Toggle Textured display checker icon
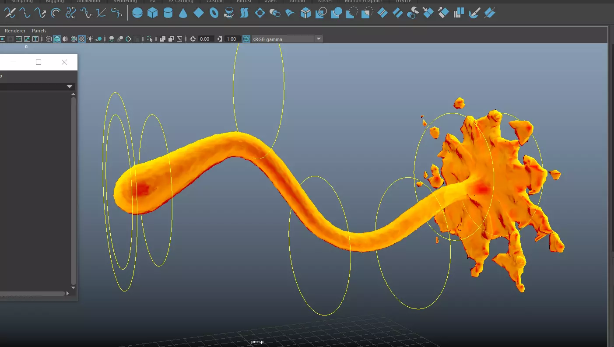 click(x=82, y=39)
